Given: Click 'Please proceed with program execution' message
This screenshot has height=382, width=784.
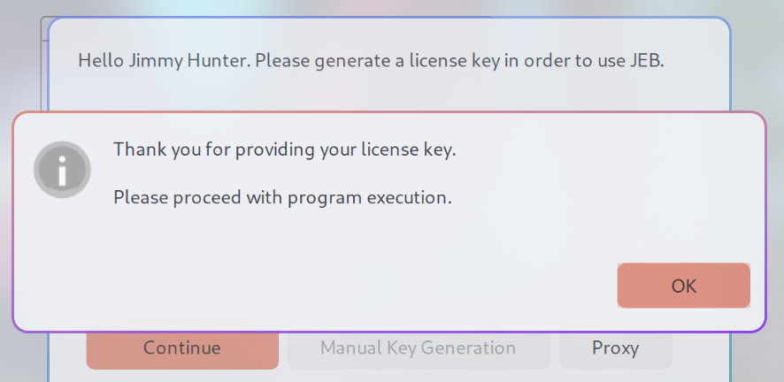Looking at the screenshot, I should click(x=282, y=197).
